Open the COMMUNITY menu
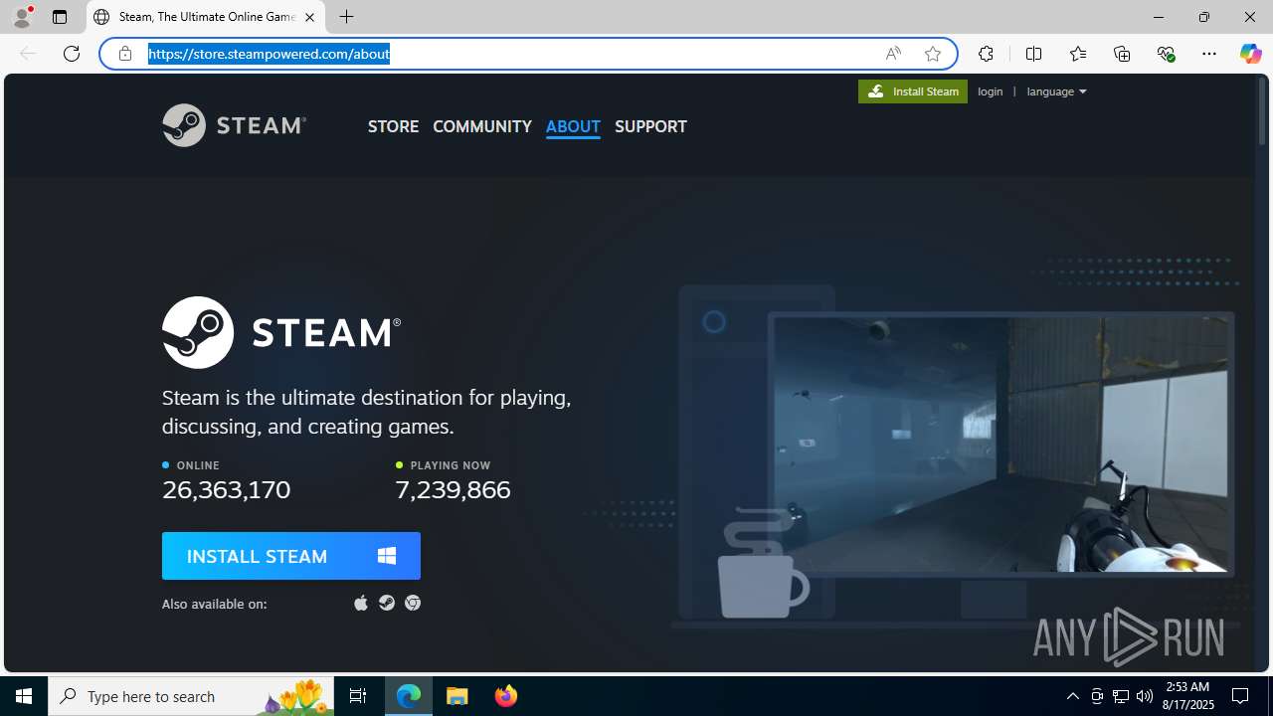Image resolution: width=1273 pixels, height=716 pixels. coord(482,126)
